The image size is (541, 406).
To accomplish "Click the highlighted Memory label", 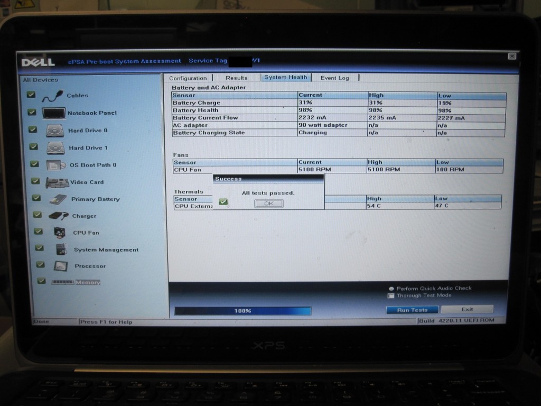I will (x=88, y=282).
